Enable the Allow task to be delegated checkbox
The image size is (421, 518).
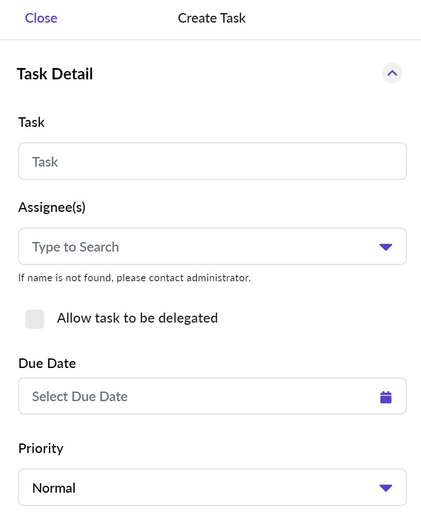pyautogui.click(x=35, y=319)
